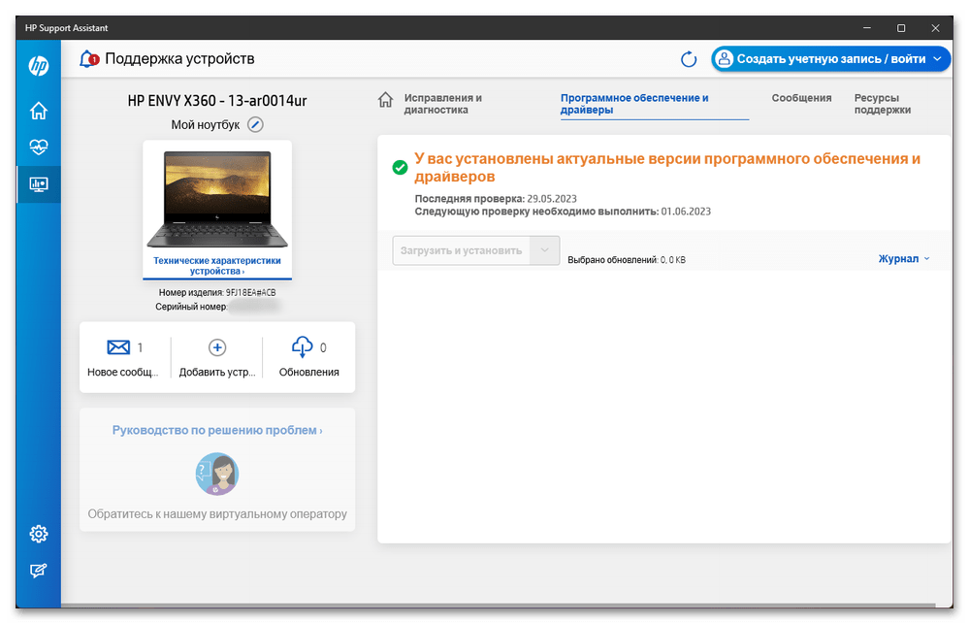This screenshot has height=624, width=969.
Task: Open the Исправления и диагностика tab
Action: coord(443,104)
